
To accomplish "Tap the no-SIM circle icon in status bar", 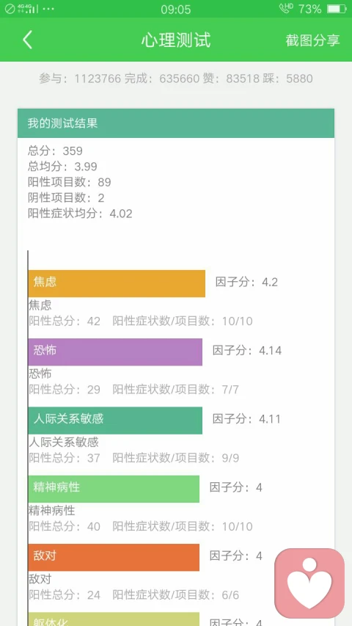I will click(x=10, y=9).
